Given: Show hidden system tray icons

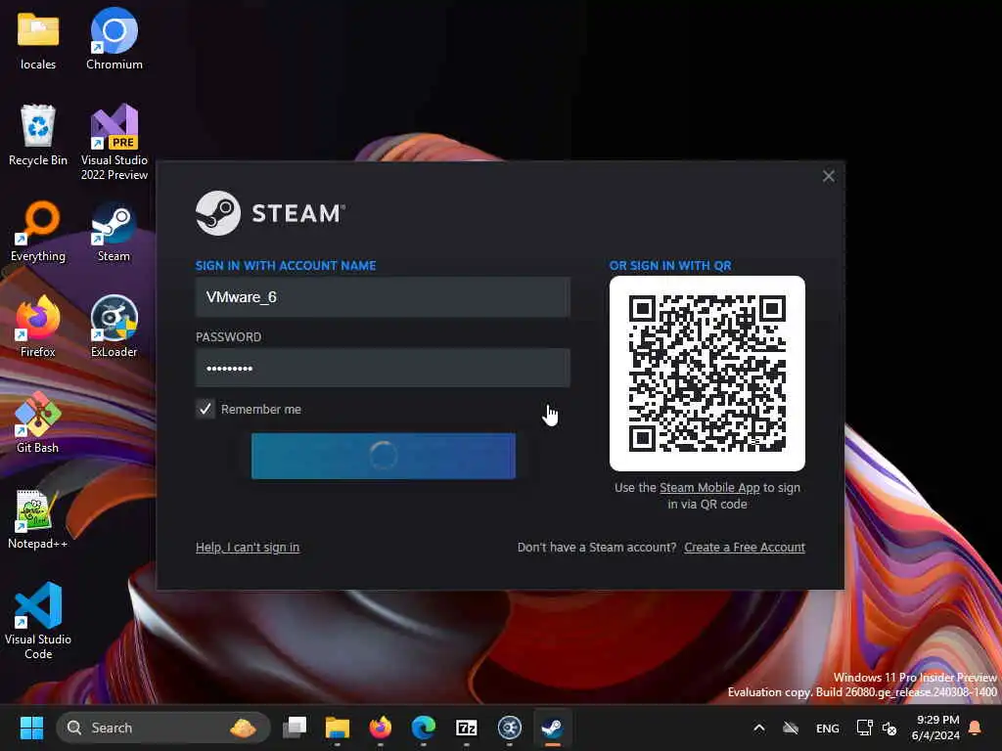Looking at the screenshot, I should (758, 728).
